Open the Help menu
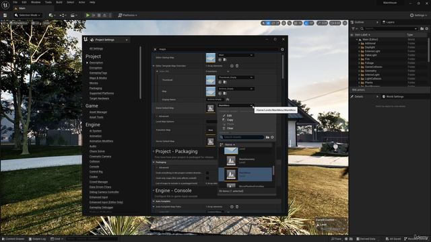This screenshot has width=431, height=242. coord(92,2)
